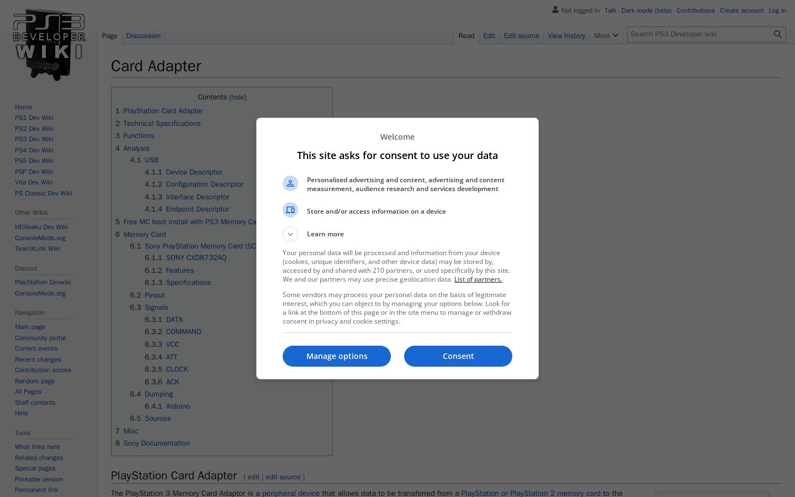Jump to Functions section in contents
This screenshot has height=497, width=795.
139,136
